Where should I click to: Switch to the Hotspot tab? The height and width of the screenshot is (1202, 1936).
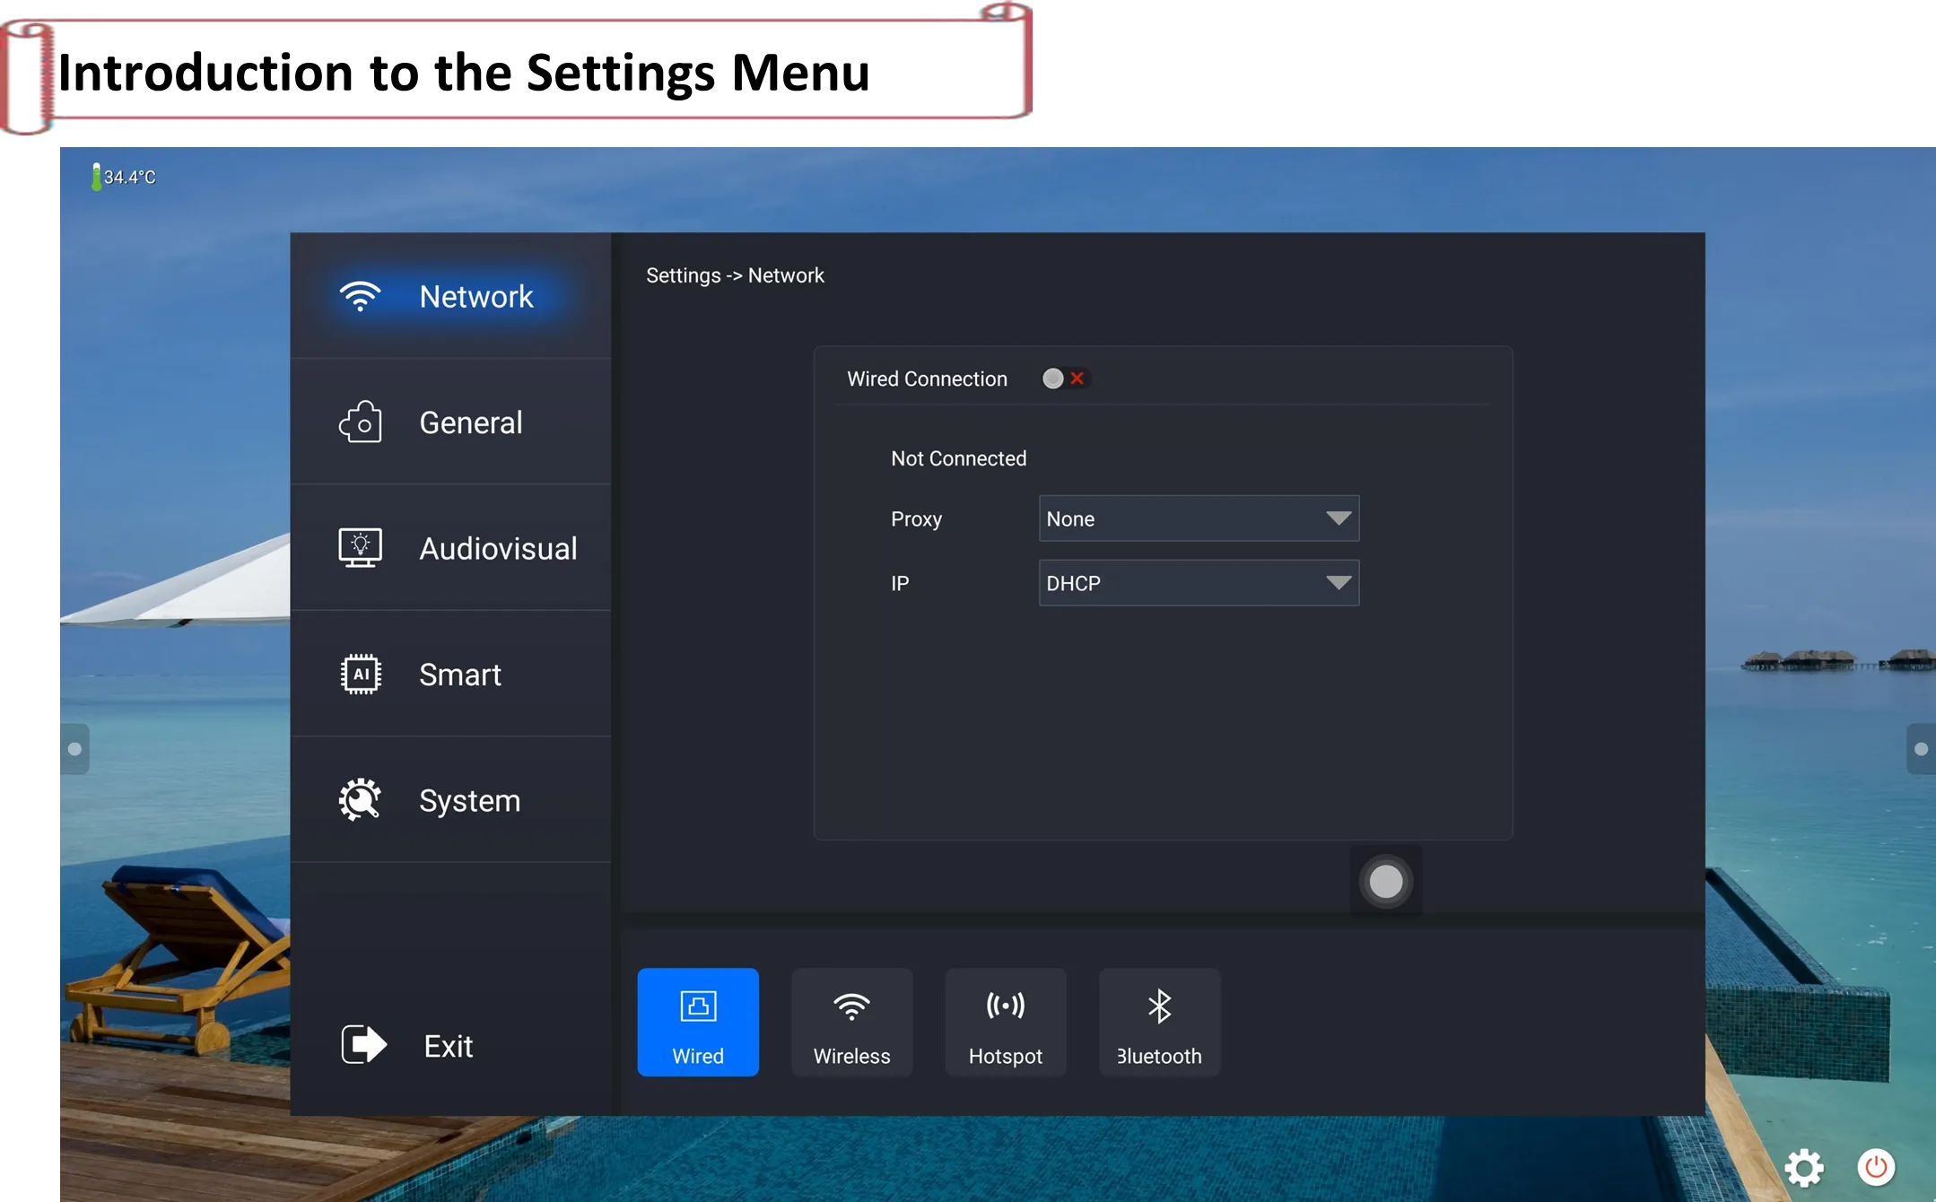1005,1022
